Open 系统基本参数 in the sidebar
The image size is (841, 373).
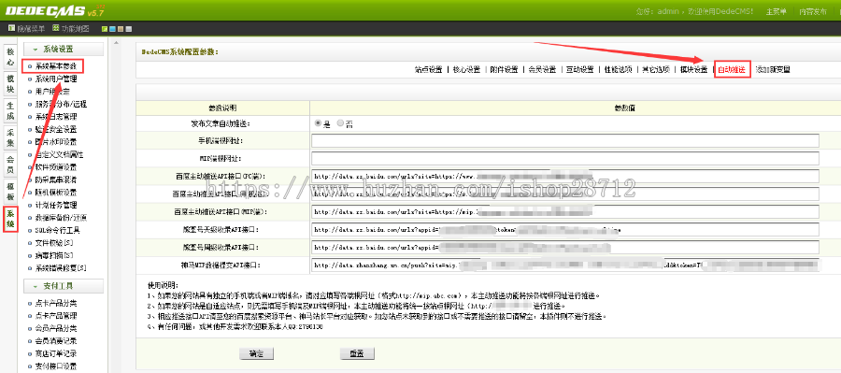[x=56, y=66]
